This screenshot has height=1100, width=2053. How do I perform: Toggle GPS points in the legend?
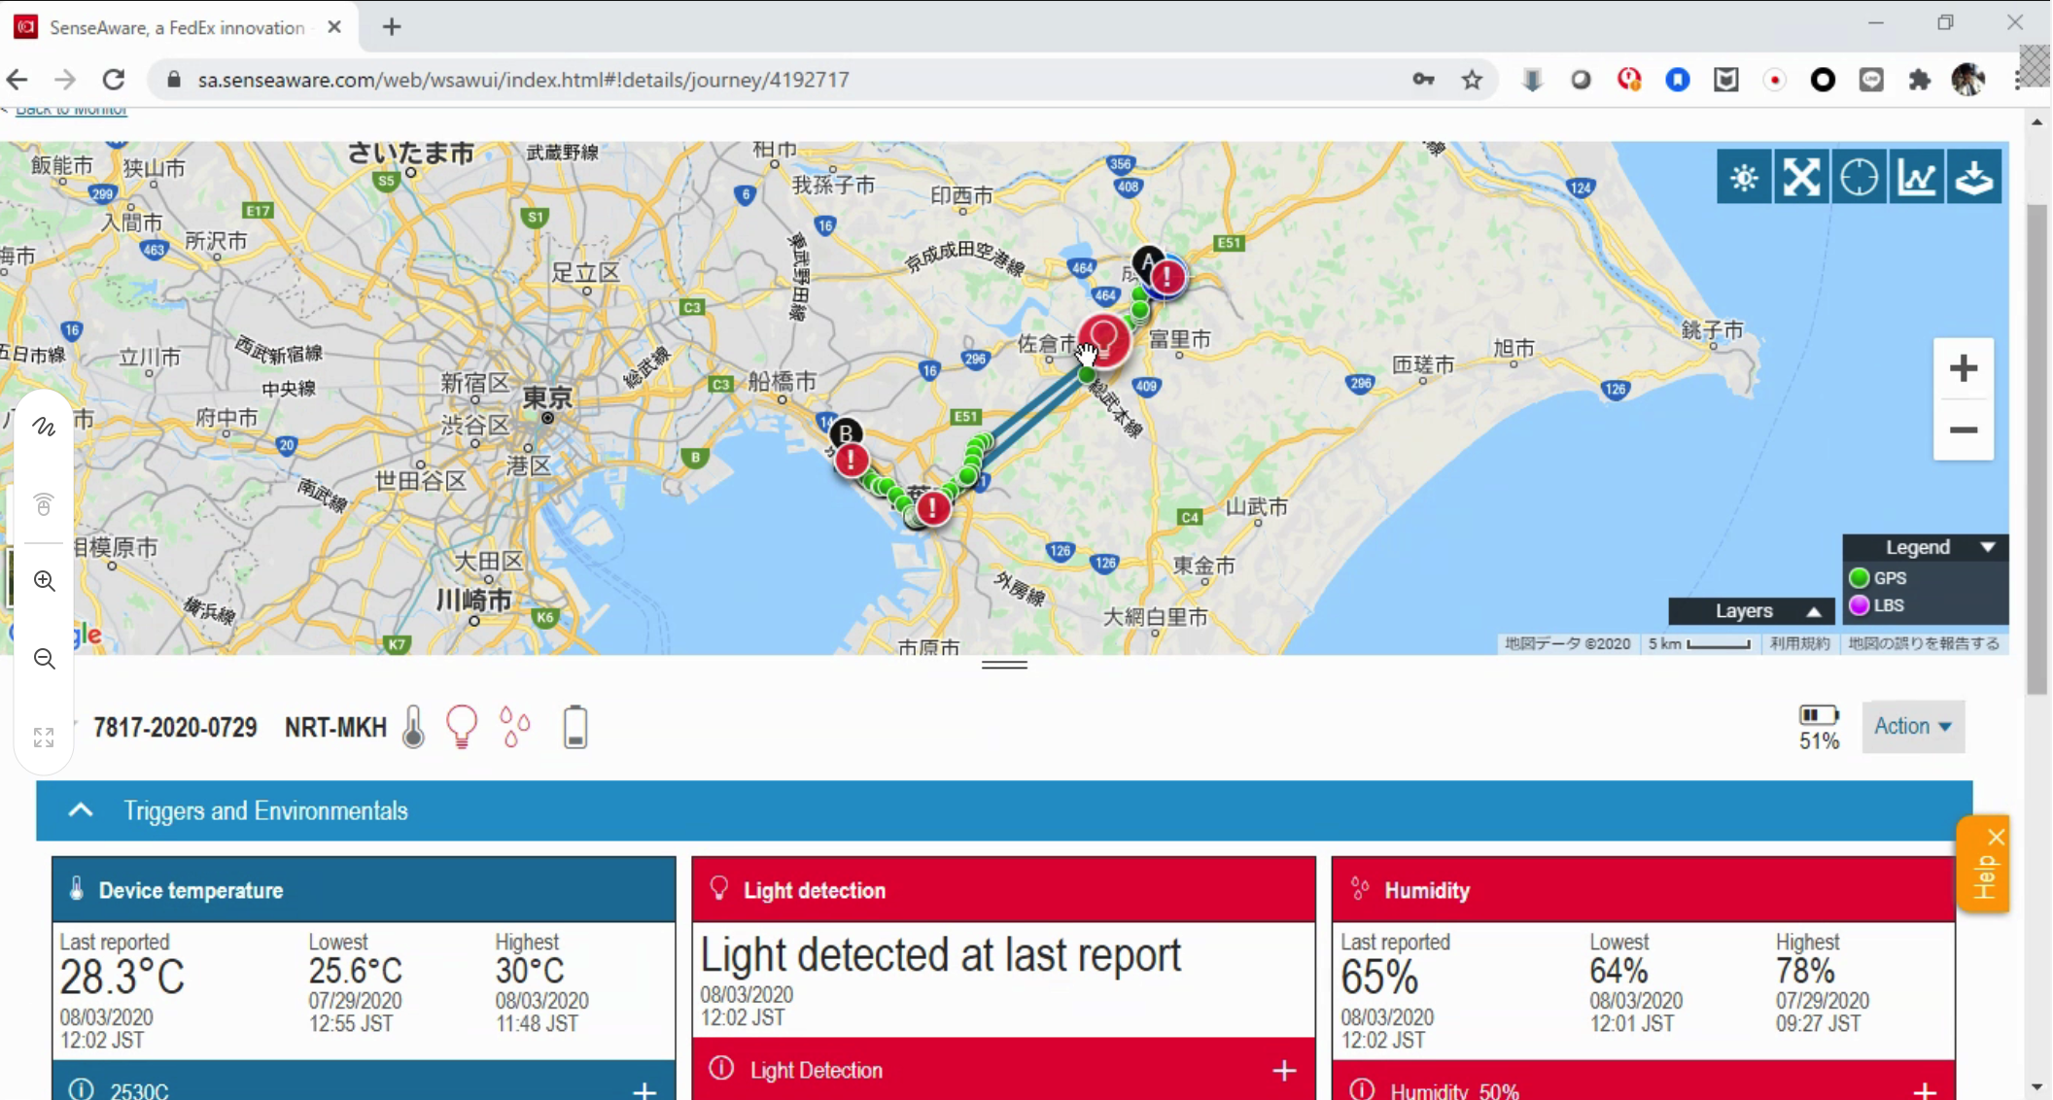click(x=1878, y=577)
